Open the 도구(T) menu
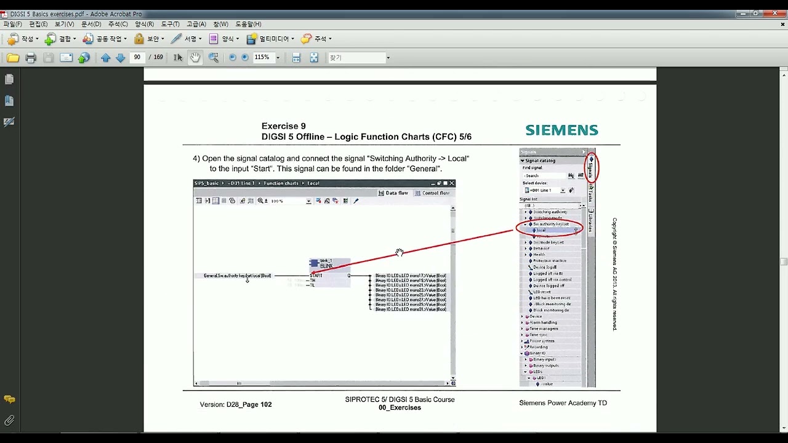The image size is (788, 443). pyautogui.click(x=171, y=24)
